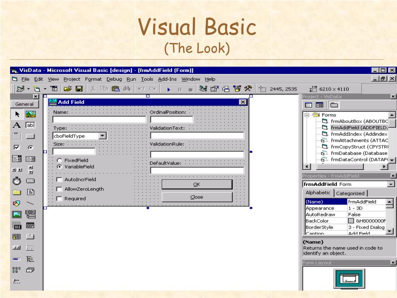
Task: Click Toggle Folders icon in Project panel
Action: click(334, 105)
